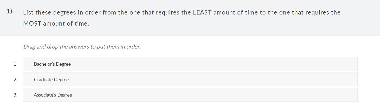Click the word "Bachelor's" in the first answer

(x=44, y=64)
